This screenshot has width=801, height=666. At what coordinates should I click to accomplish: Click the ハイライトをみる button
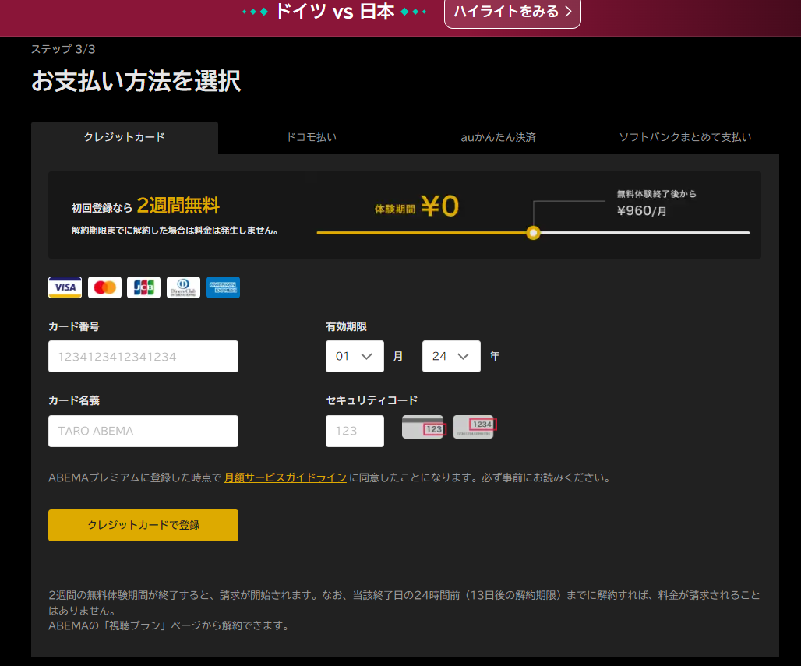(x=513, y=12)
